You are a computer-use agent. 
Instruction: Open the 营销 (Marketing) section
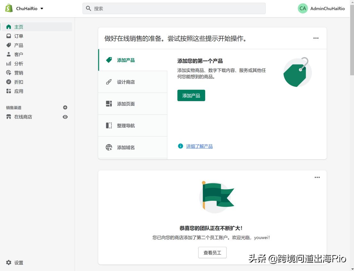coord(19,73)
